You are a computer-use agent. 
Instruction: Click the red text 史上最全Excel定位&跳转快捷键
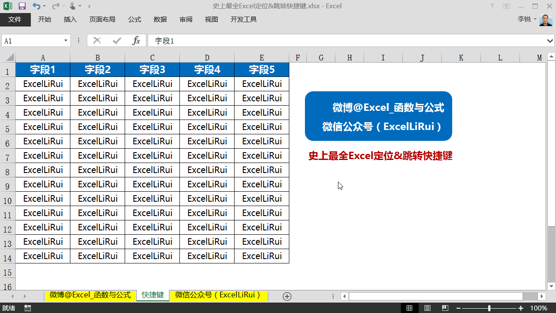381,156
